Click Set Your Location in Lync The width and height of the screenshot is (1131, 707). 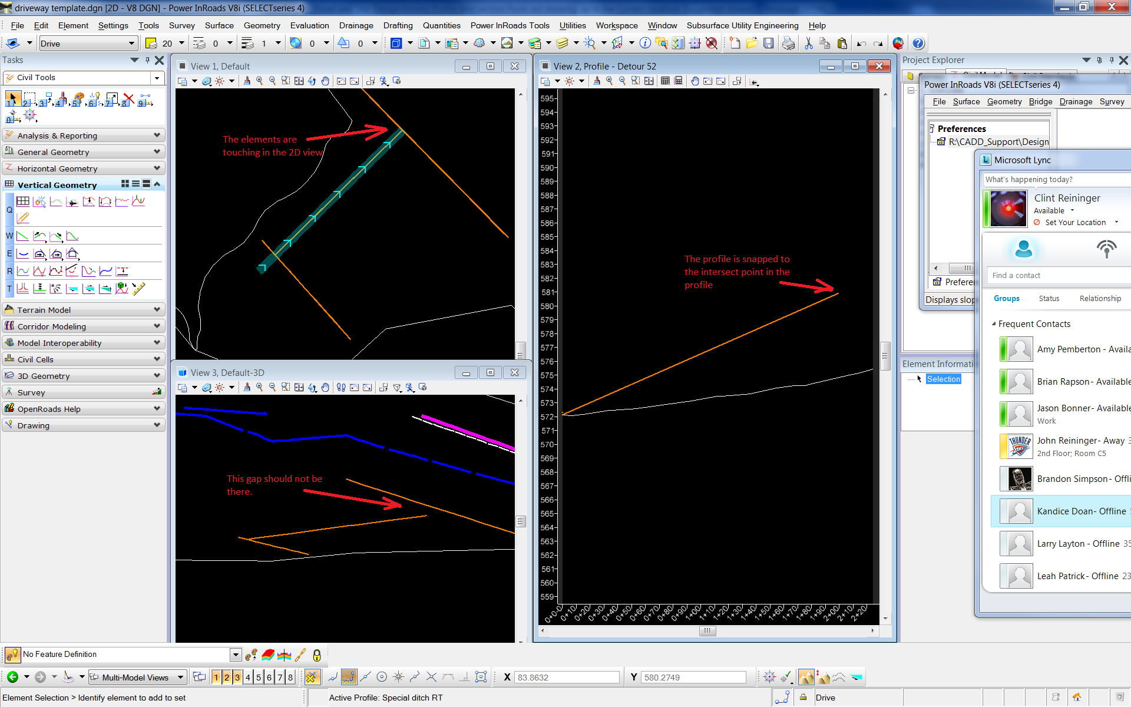[x=1075, y=223]
